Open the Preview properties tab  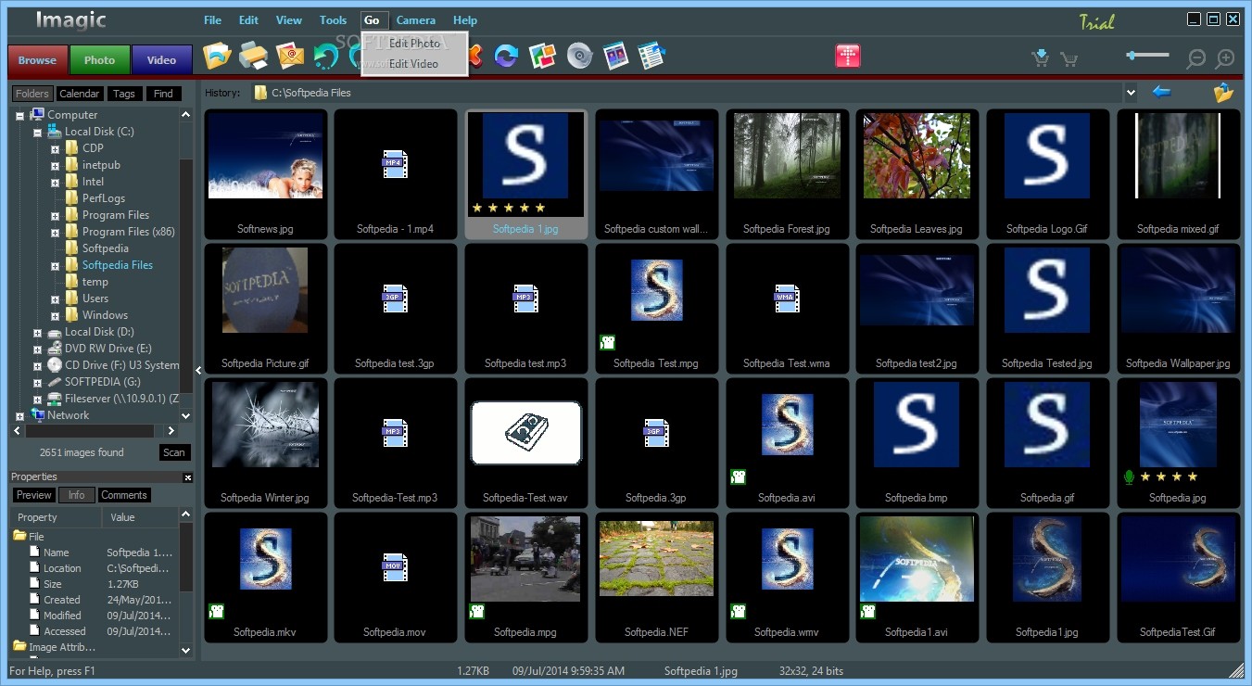click(x=34, y=495)
